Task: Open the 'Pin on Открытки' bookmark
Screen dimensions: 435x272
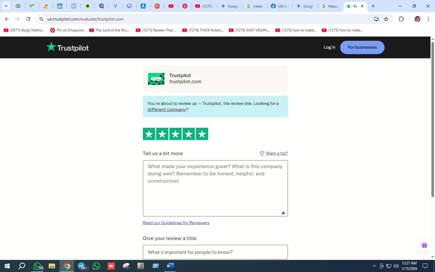Action: tap(67, 30)
